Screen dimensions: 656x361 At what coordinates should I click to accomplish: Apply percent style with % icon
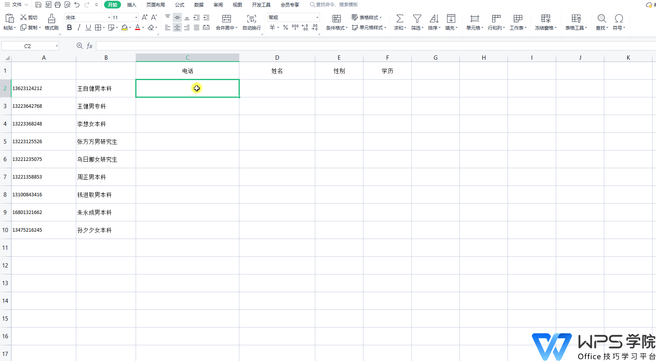[285, 27]
